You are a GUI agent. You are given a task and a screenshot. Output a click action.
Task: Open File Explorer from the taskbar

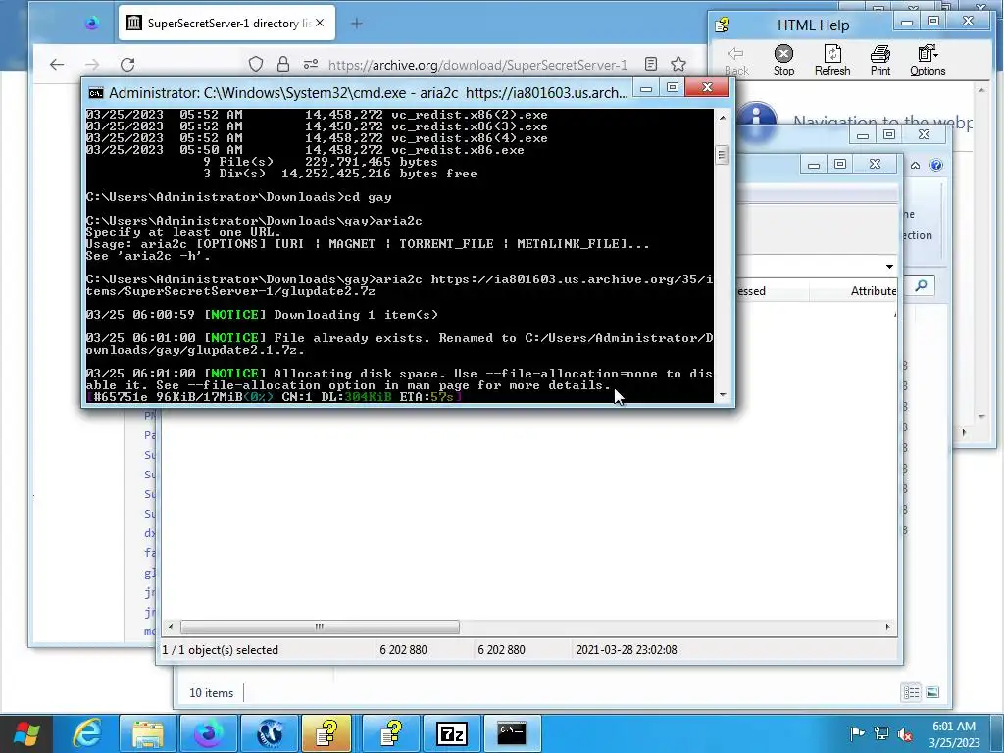(148, 733)
